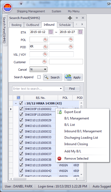Choose Export Excel from context menu
This screenshot has width=111, height=192.
[x=73, y=112]
